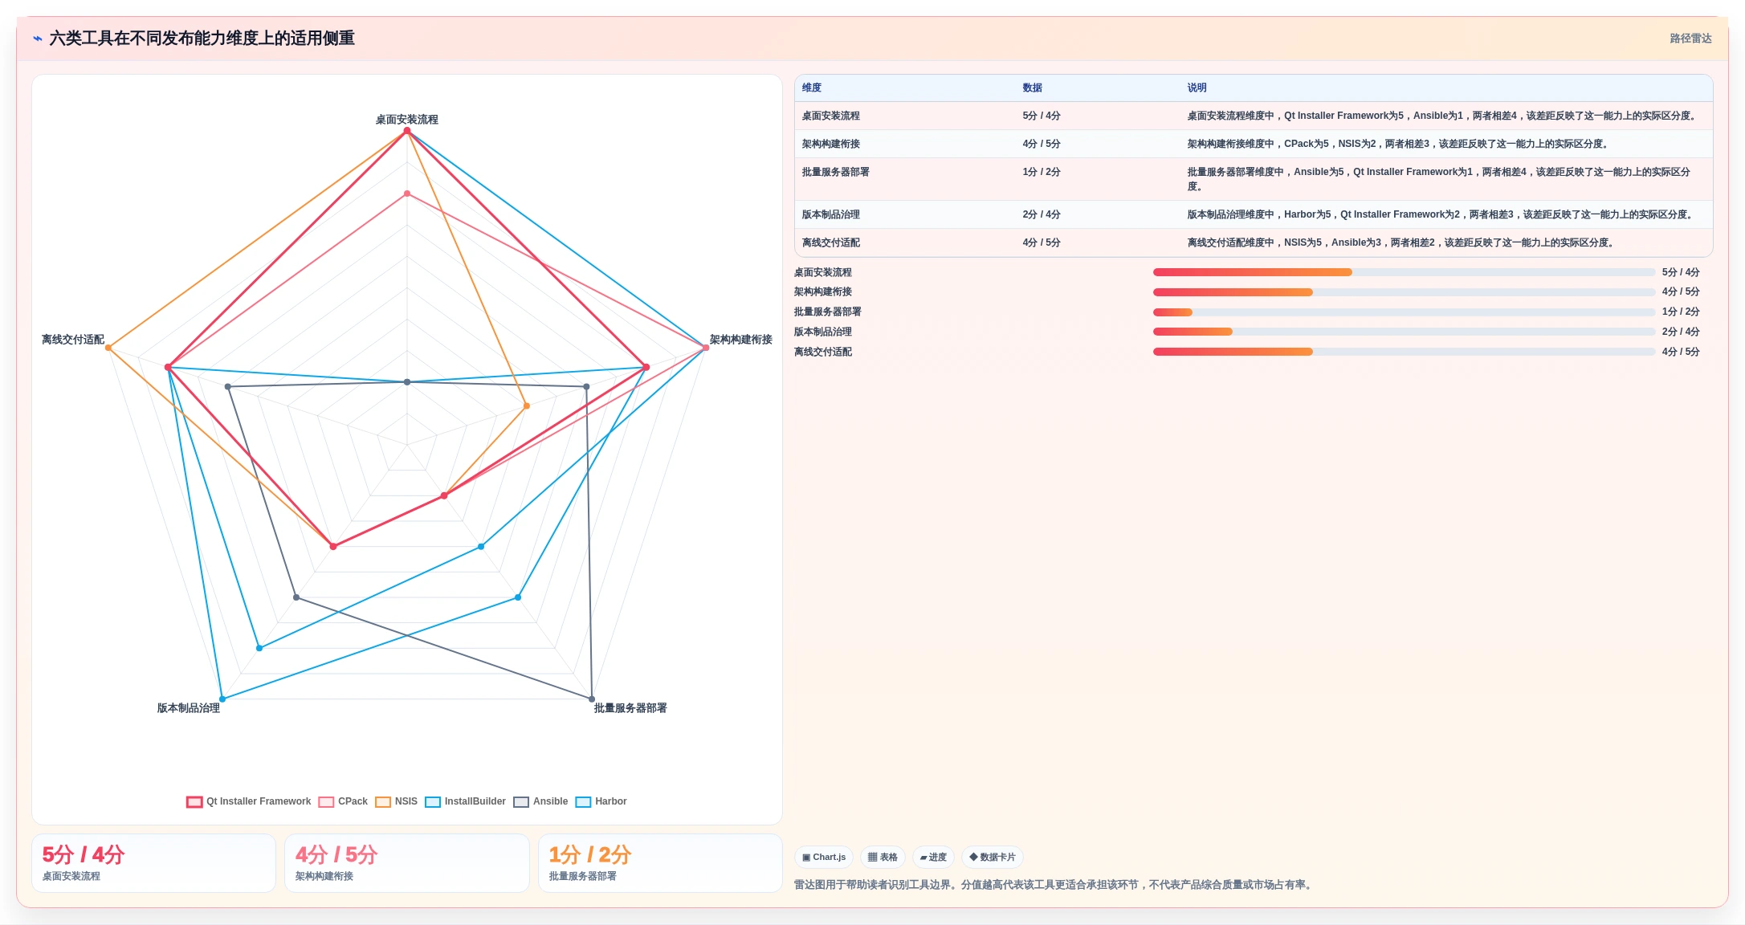Open the 5分 / 4分 桌面安装流程 card
Screen dimensions: 1745x925
pyautogui.click(x=153, y=863)
